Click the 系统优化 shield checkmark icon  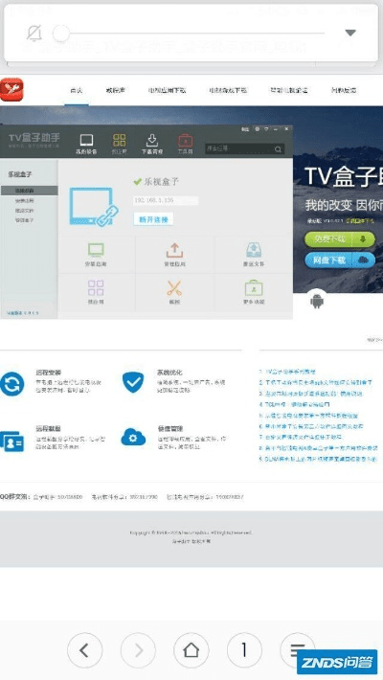coord(133,382)
